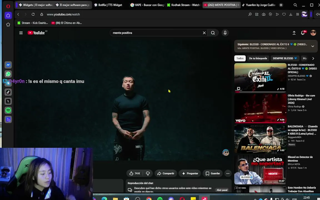Switch to Yuanfen by Jorge Cuéllar tab
Viewport: 320px width, 200px height.
point(258,5)
